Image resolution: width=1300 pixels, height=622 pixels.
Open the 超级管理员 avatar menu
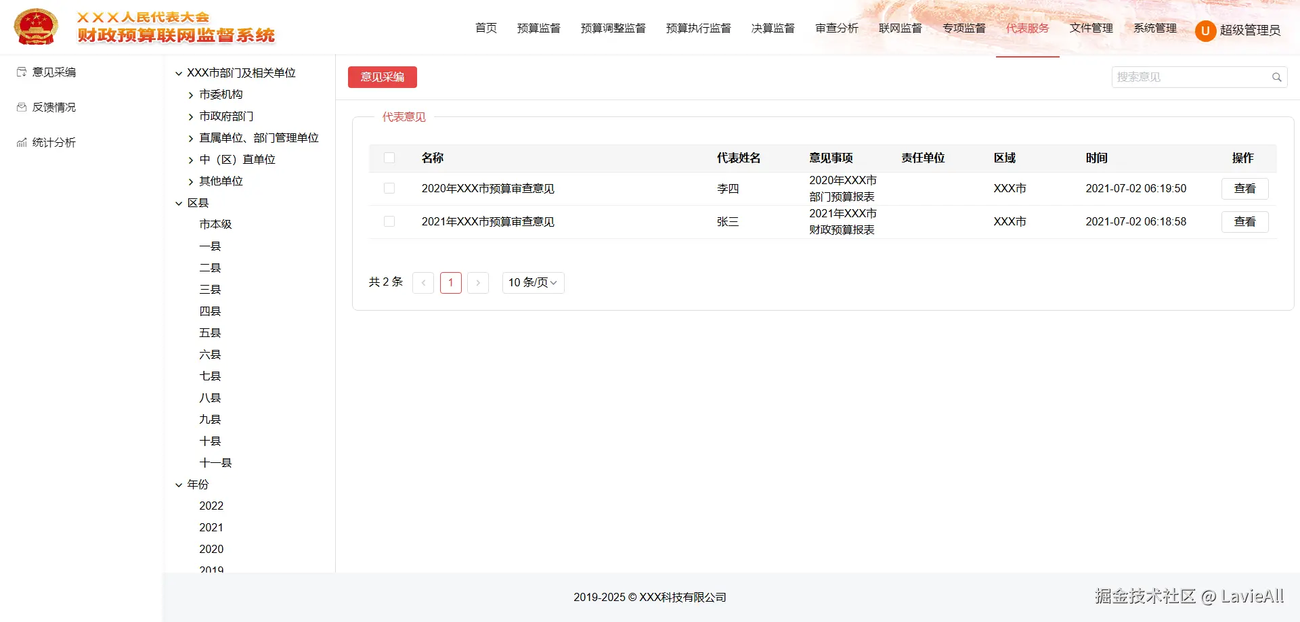pos(1205,30)
